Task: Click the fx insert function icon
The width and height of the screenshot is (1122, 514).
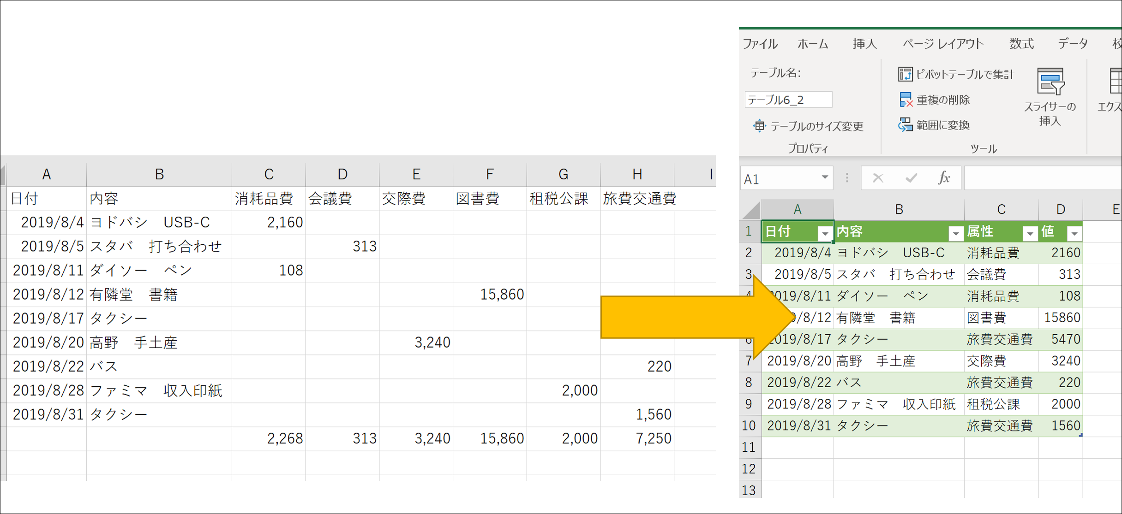Action: pyautogui.click(x=944, y=178)
